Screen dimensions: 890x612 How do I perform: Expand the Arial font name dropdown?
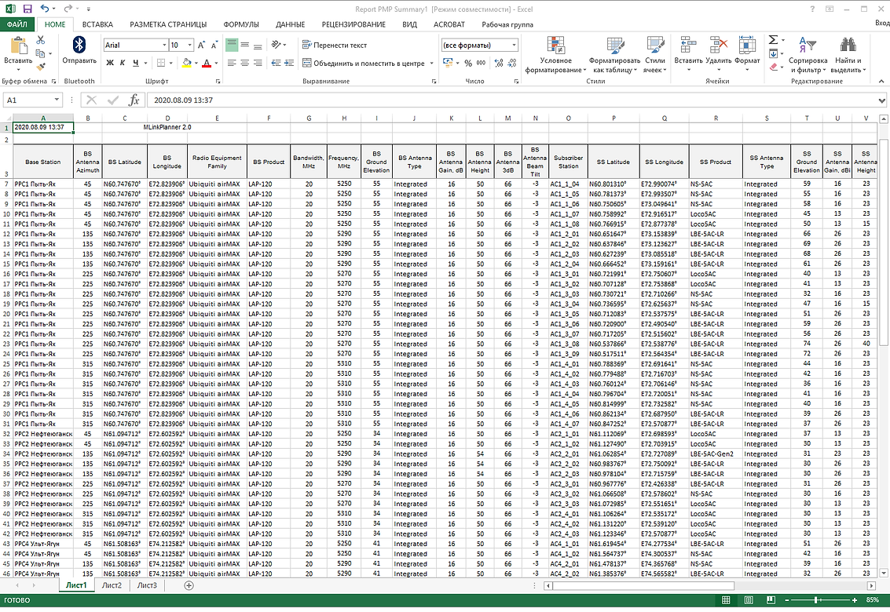point(165,46)
